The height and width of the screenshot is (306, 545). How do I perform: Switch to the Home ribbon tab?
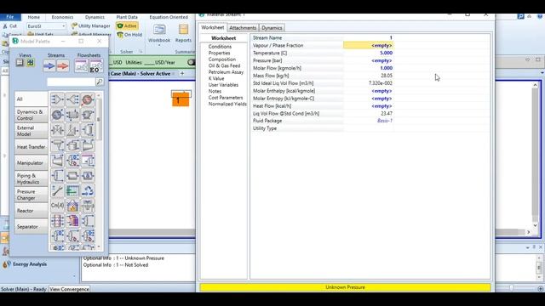pos(34,17)
